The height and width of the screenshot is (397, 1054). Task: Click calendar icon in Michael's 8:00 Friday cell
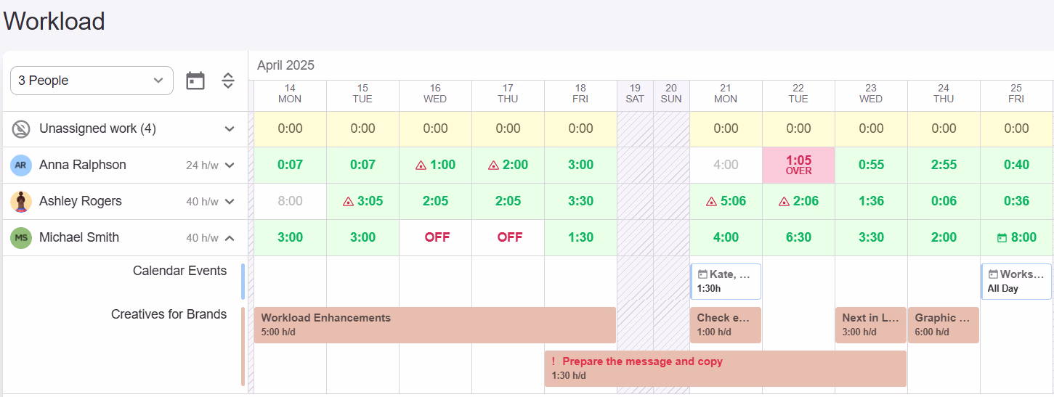(1002, 238)
